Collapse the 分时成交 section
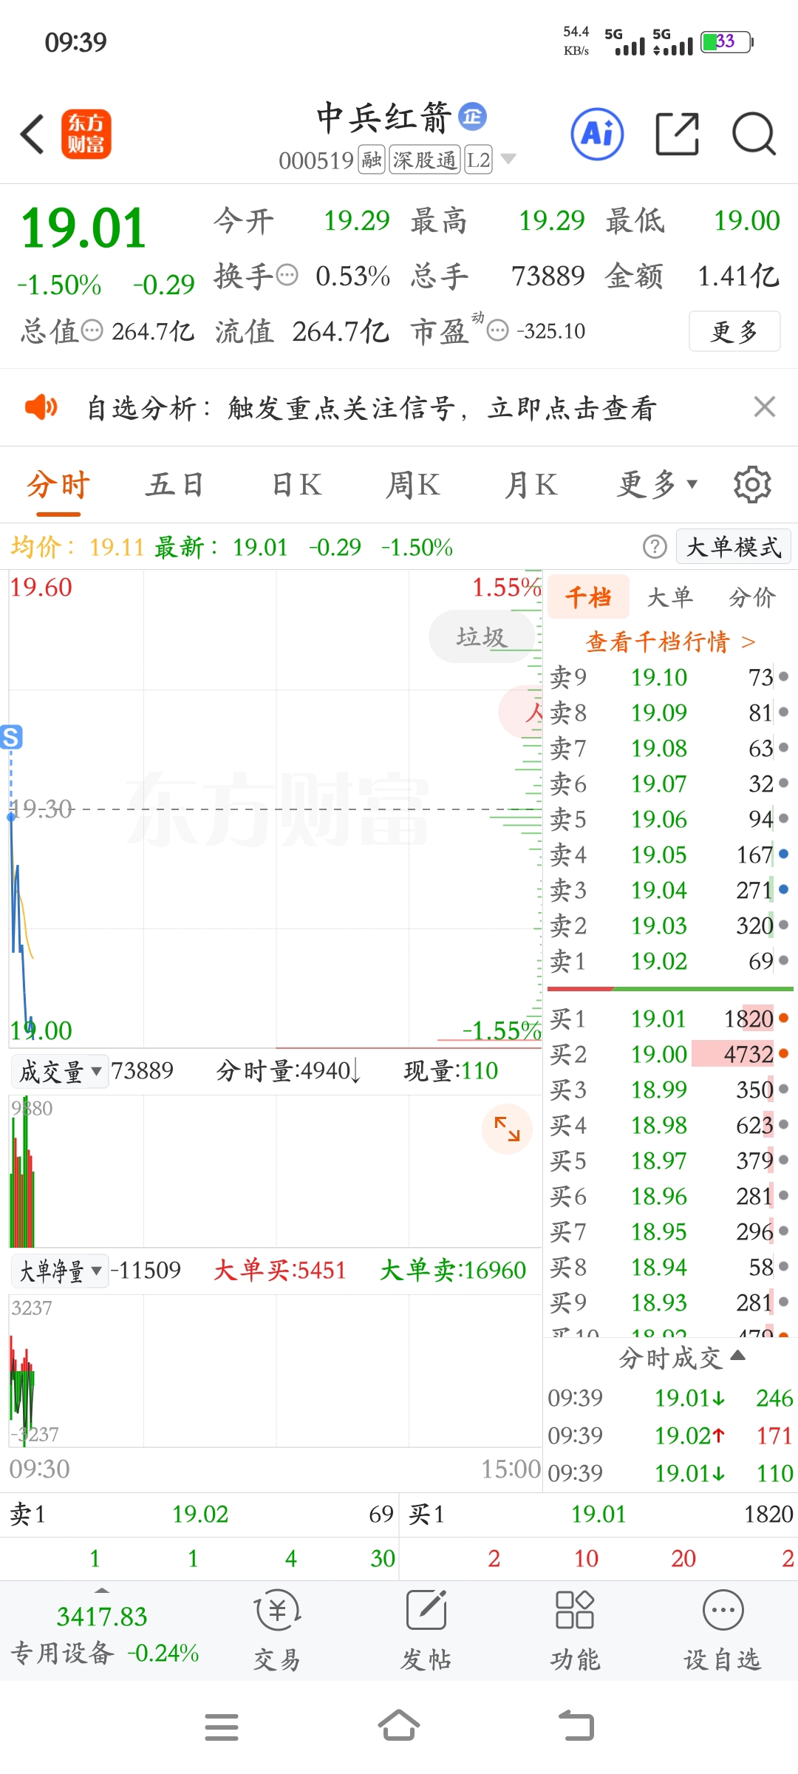The width and height of the screenshot is (798, 1774). click(681, 1358)
